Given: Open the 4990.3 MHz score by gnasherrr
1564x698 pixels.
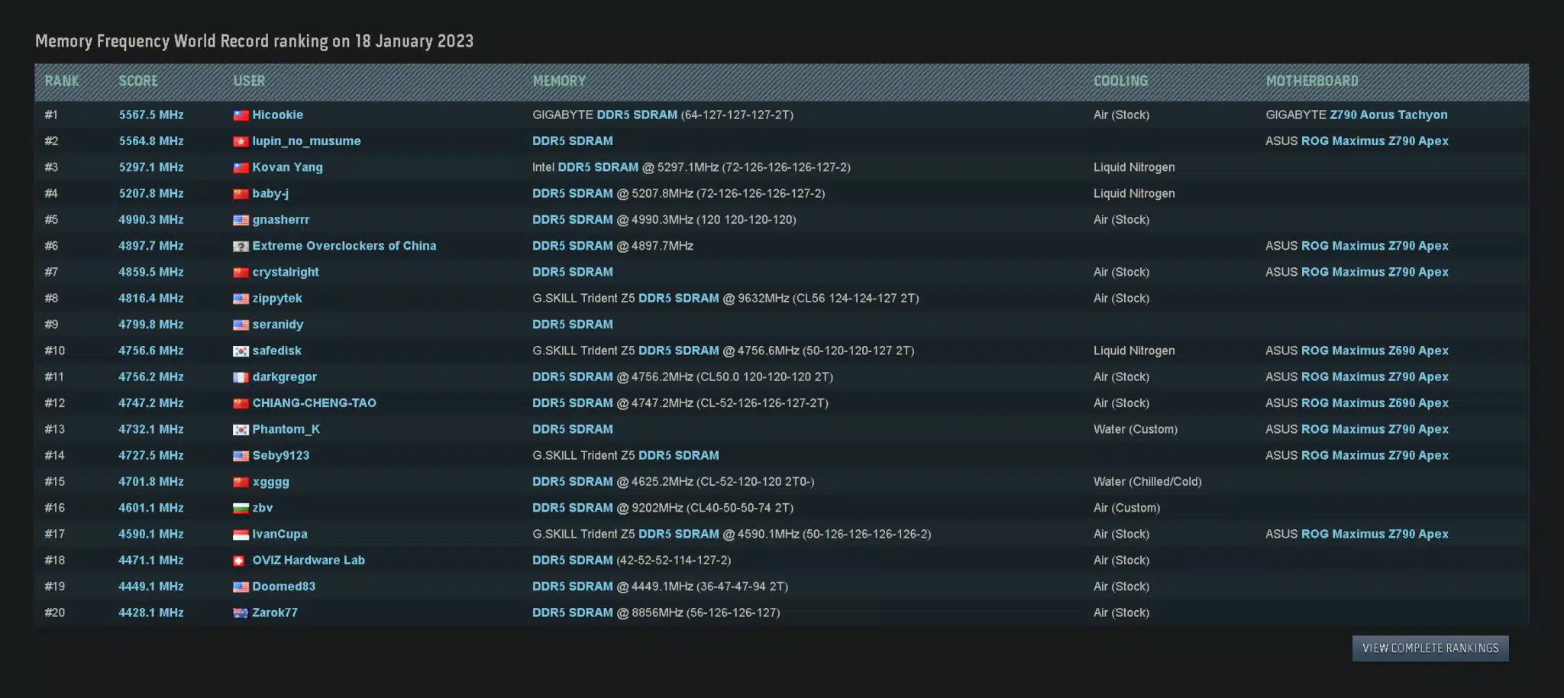Looking at the screenshot, I should click(151, 220).
